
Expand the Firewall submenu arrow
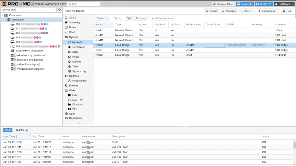point(89,86)
